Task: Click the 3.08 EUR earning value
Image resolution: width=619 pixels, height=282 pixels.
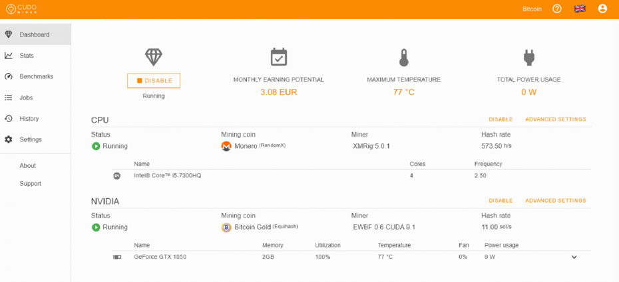Action: tap(278, 92)
